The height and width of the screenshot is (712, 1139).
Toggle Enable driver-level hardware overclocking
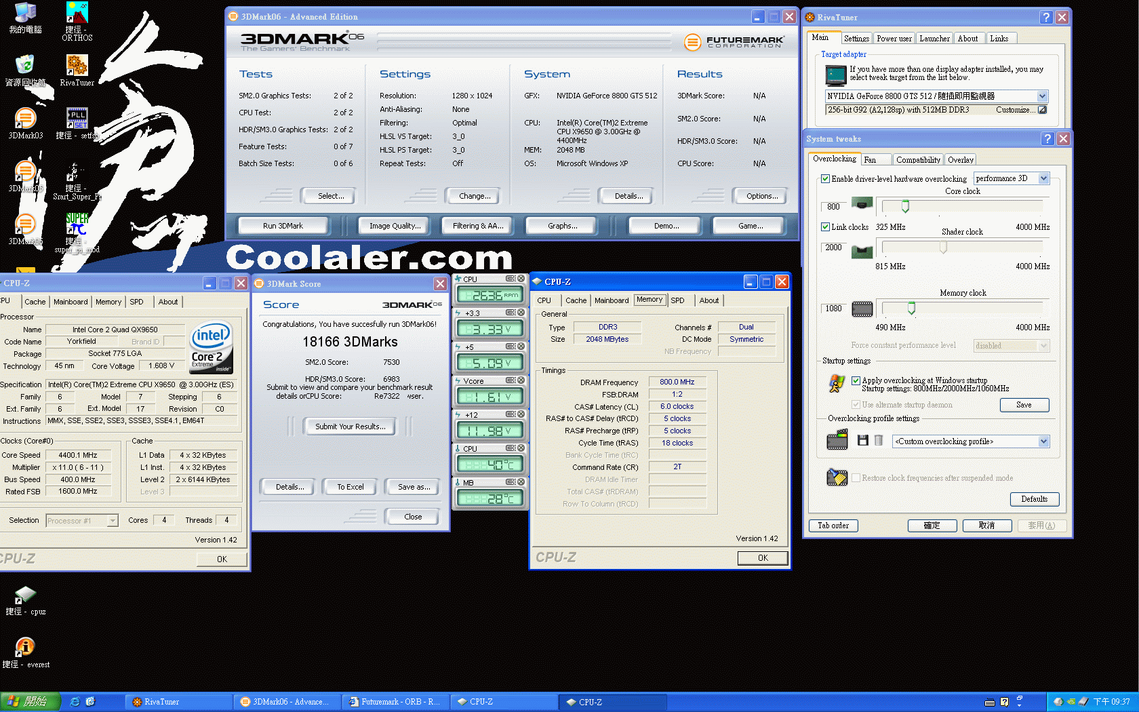[x=825, y=179]
